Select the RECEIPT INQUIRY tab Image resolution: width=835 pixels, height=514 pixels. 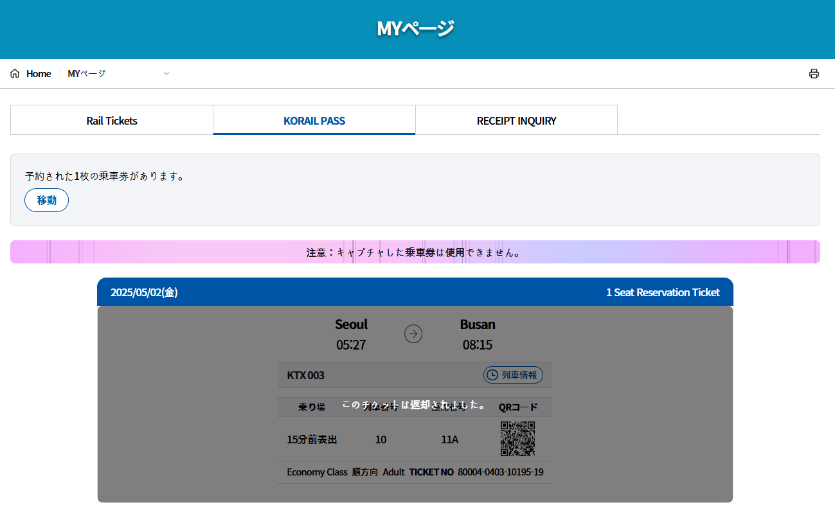tap(516, 121)
